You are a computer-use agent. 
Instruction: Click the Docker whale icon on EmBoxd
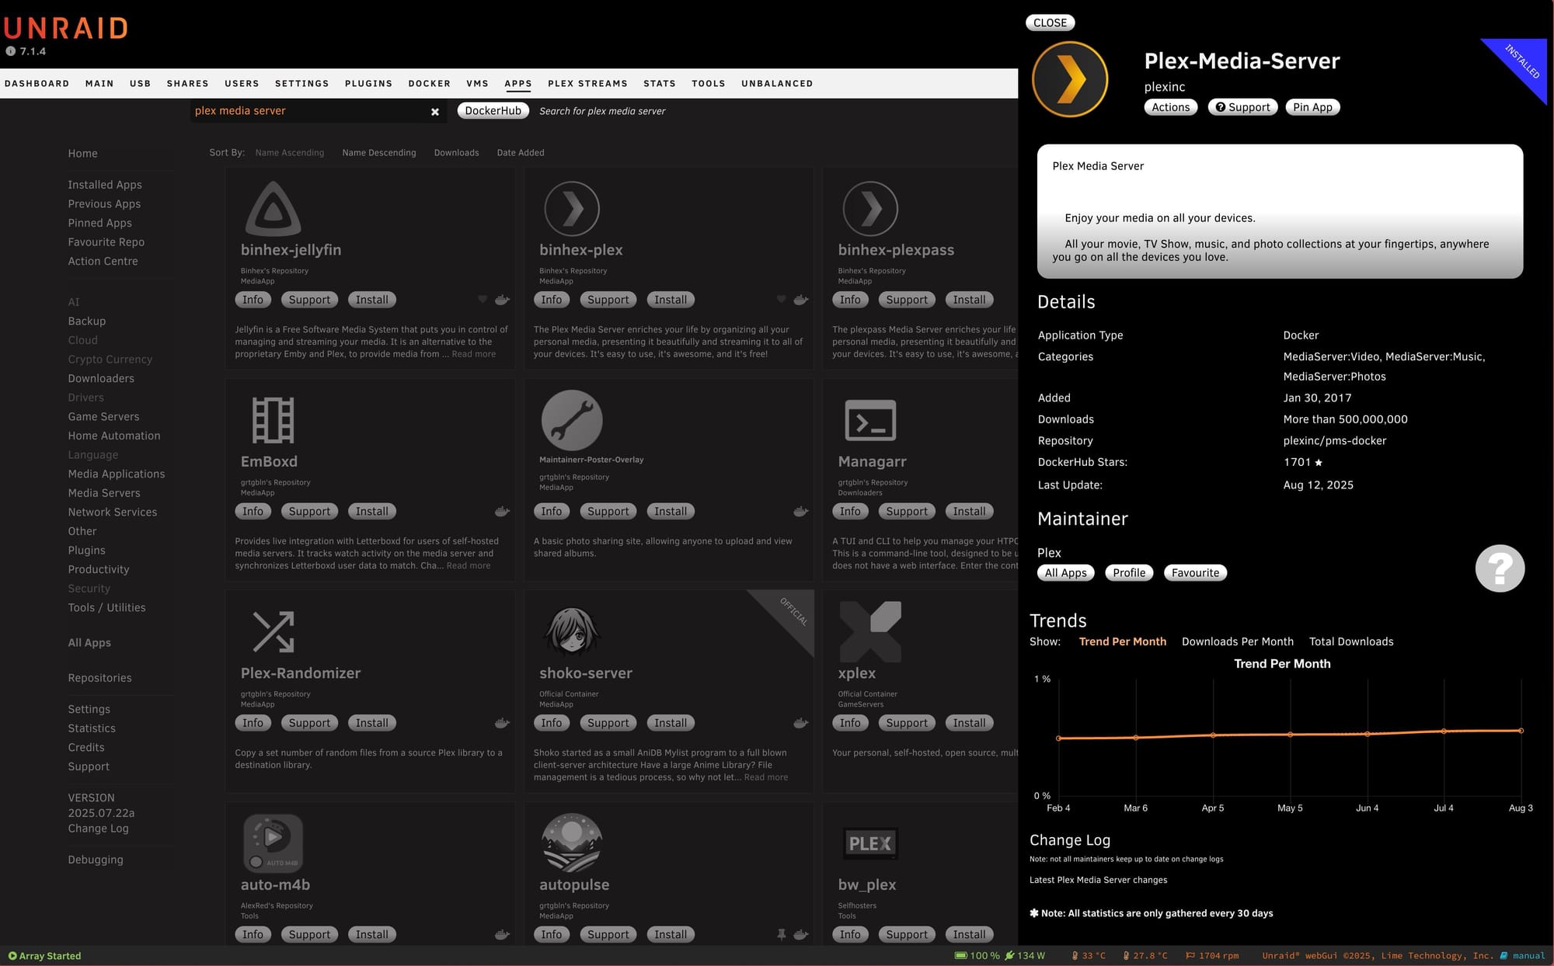[x=503, y=512]
